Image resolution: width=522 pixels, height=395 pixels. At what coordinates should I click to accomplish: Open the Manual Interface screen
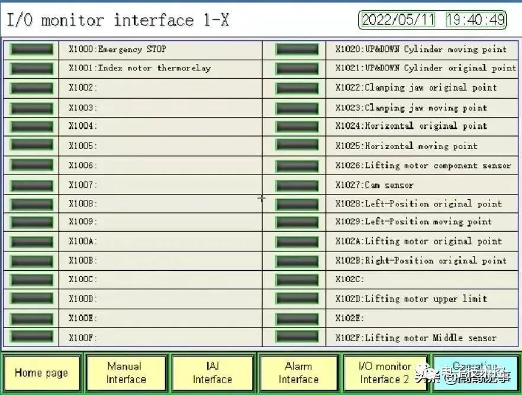[x=125, y=373]
